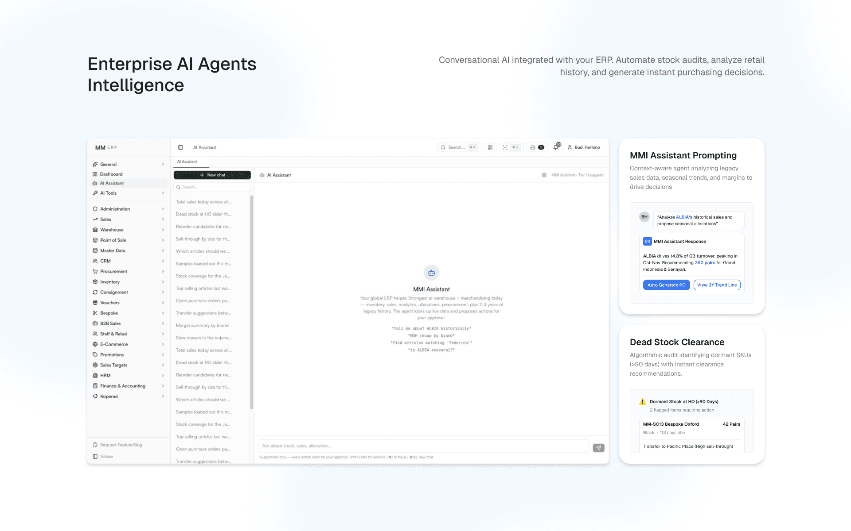Open Dashboard in the sidebar
This screenshot has width=851, height=531.
pyautogui.click(x=111, y=174)
